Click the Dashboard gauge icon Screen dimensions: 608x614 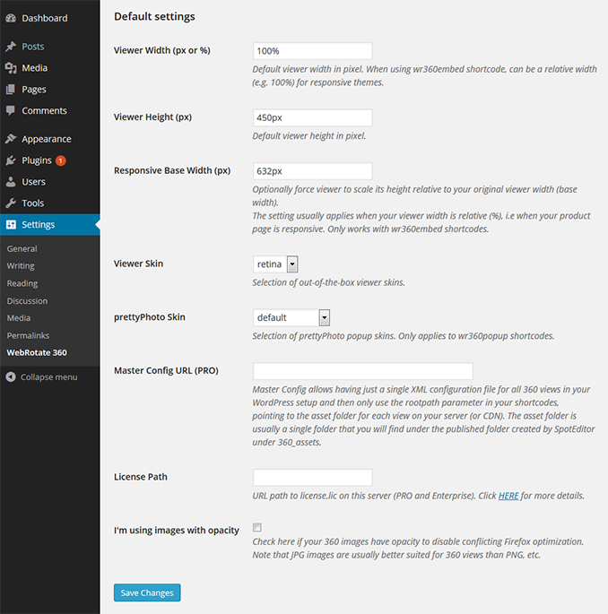tap(11, 18)
